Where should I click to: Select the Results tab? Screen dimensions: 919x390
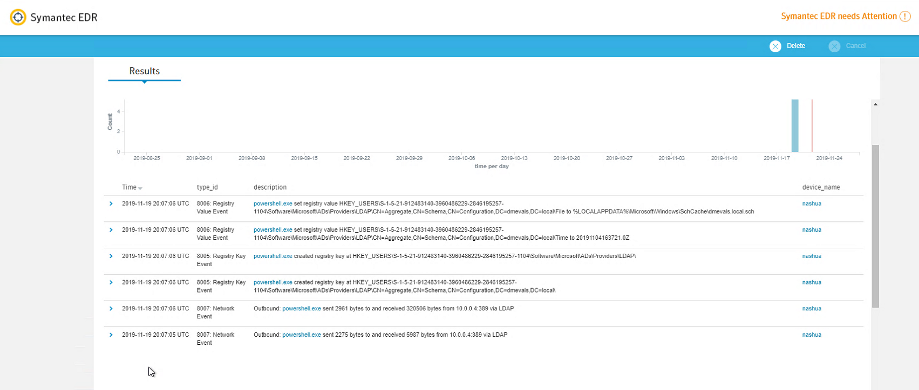point(144,71)
